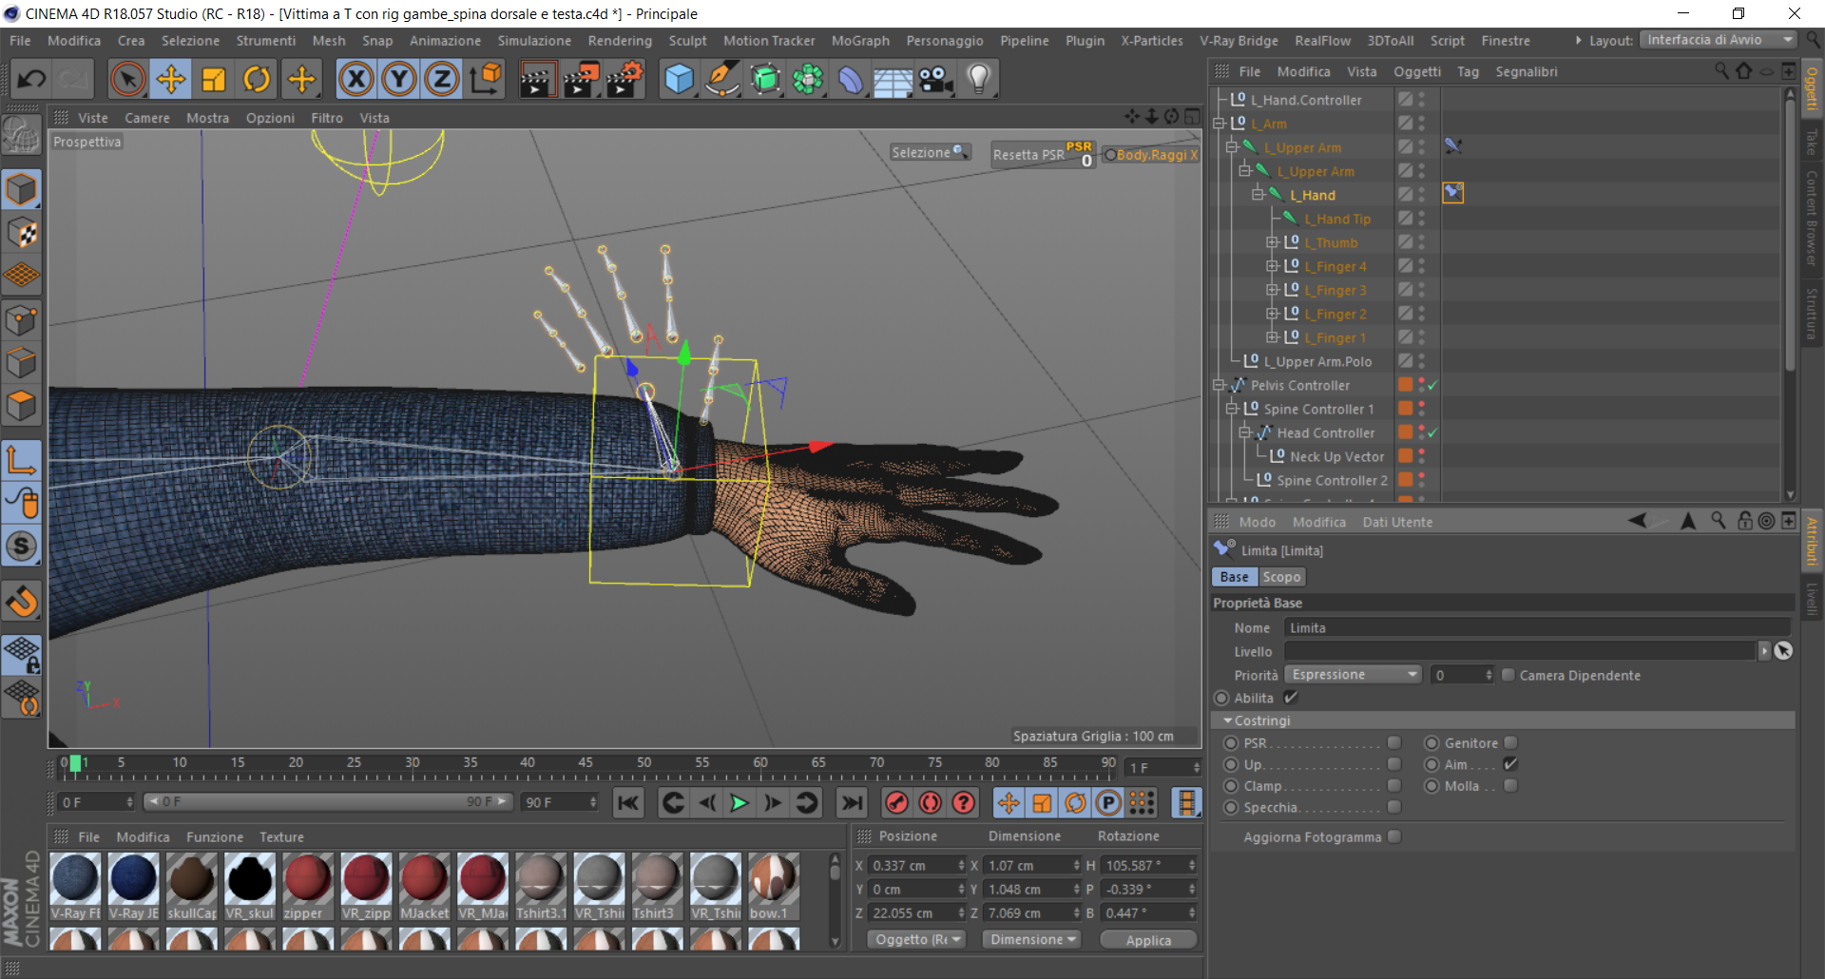Image resolution: width=1825 pixels, height=979 pixels.
Task: Collapse the Pelvis Controller node
Action: [1219, 385]
